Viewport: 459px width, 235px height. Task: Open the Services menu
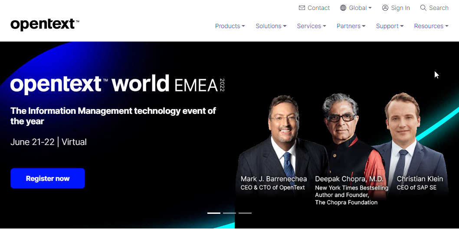(311, 26)
